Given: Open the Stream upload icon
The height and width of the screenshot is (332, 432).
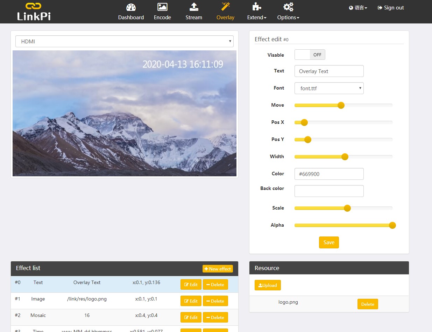Looking at the screenshot, I should point(194,7).
